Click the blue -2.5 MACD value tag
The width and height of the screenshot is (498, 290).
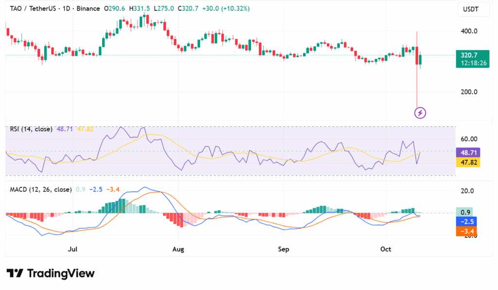(x=468, y=222)
